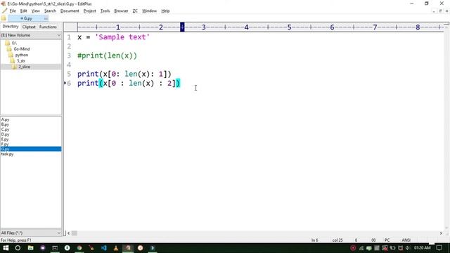Image resolution: width=450 pixels, height=253 pixels.
Task: Open the Edit menu
Action: [23, 11]
